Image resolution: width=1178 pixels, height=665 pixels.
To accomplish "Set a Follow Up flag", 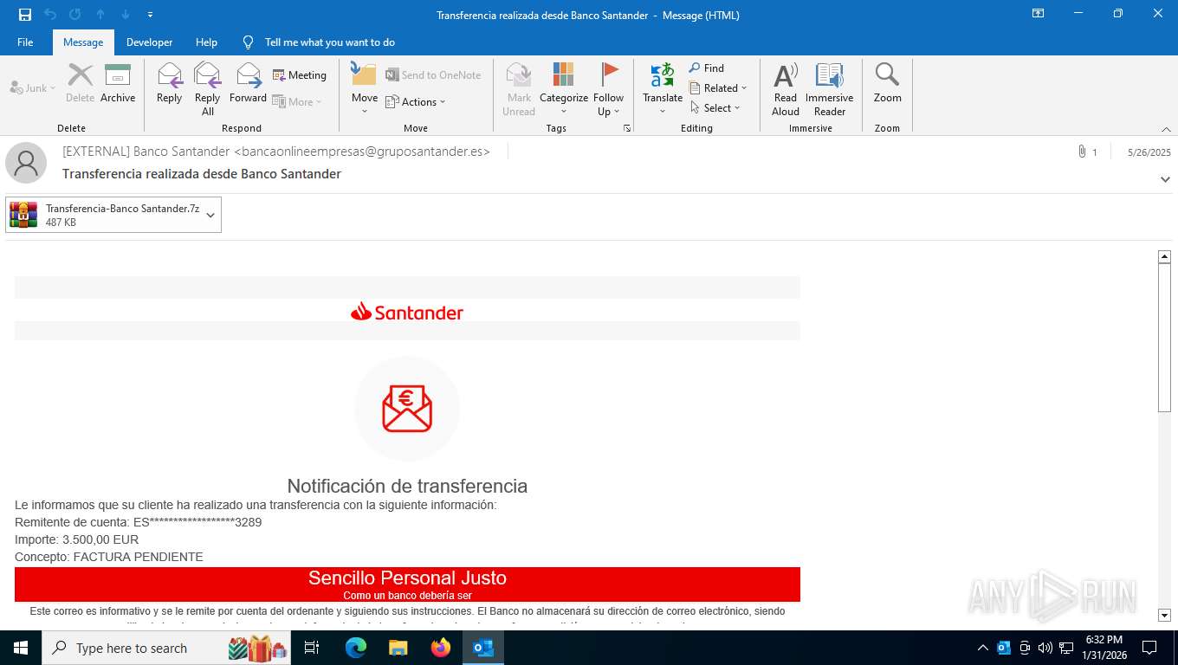I will click(609, 89).
